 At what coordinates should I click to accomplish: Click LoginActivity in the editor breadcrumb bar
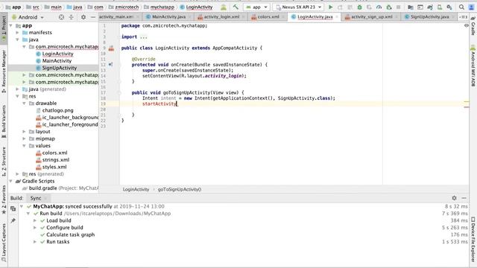[x=136, y=189]
